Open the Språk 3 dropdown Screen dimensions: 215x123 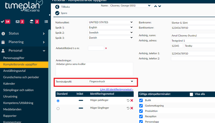[111, 38]
